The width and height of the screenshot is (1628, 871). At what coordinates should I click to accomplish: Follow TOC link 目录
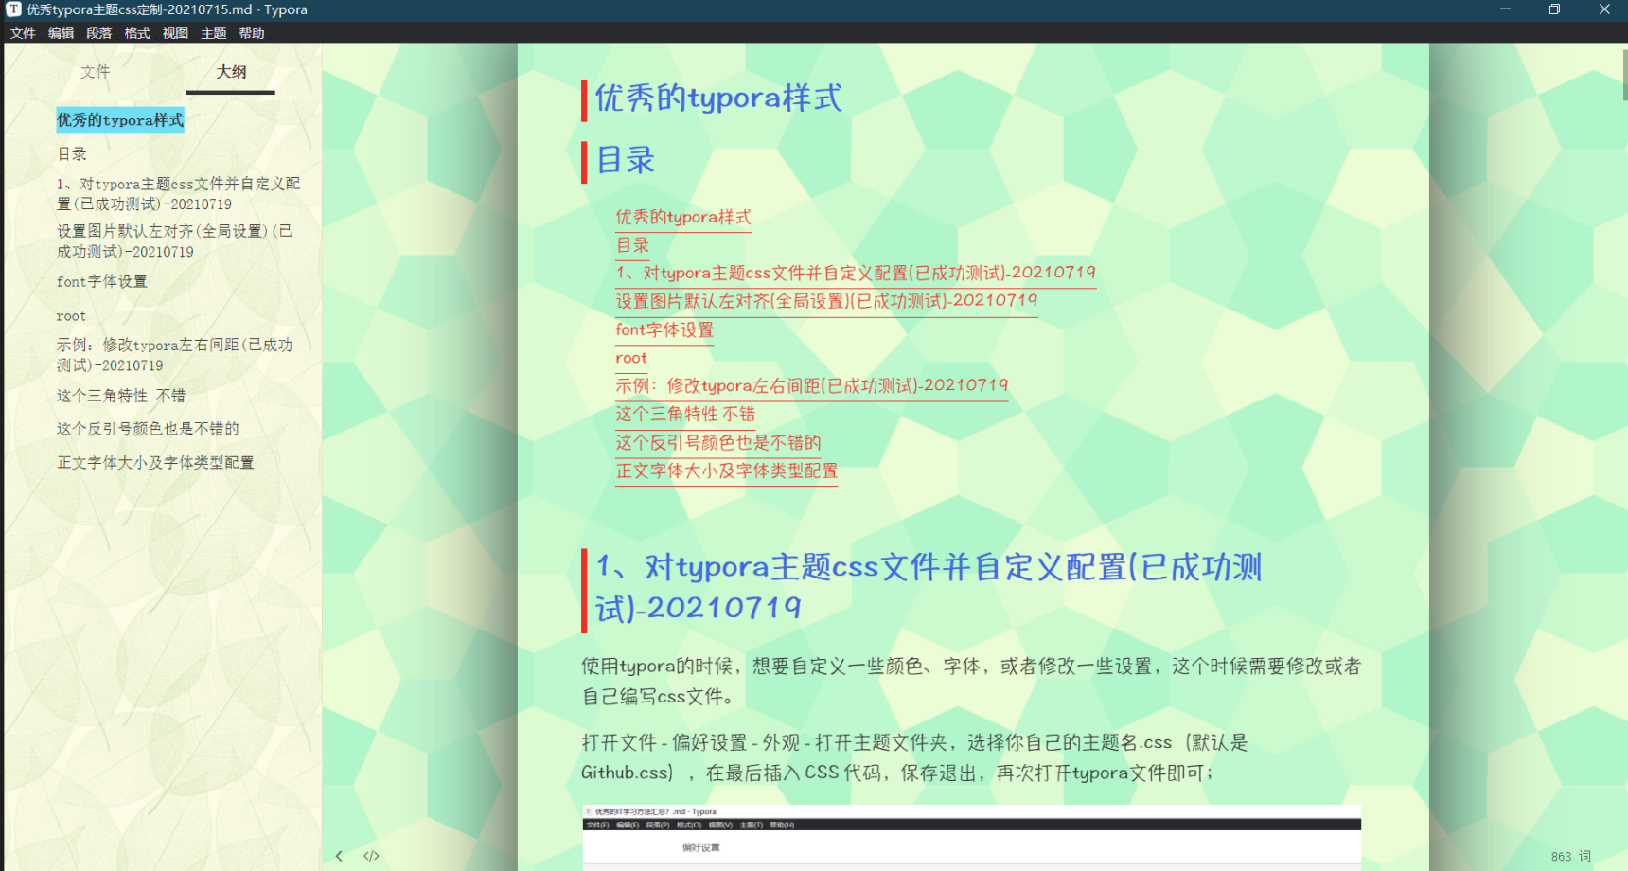coord(632,246)
